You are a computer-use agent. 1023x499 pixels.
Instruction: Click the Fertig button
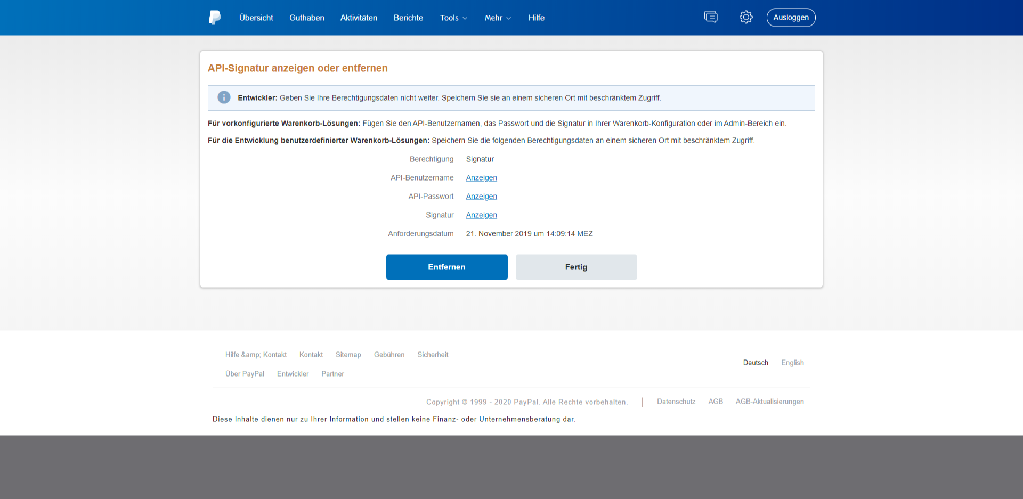576,267
